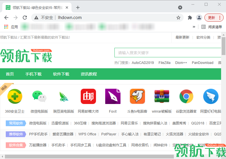This screenshot has width=226, height=159.
Task: Open the PP手机助手 link
Action: click(38, 134)
